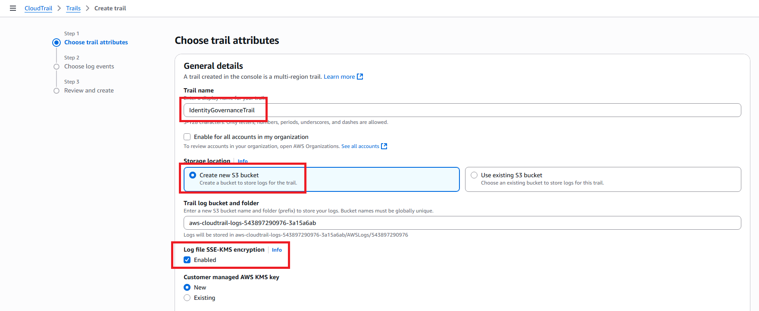Select Existing customer managed KMS key
Image resolution: width=759 pixels, height=311 pixels.
[x=187, y=298]
